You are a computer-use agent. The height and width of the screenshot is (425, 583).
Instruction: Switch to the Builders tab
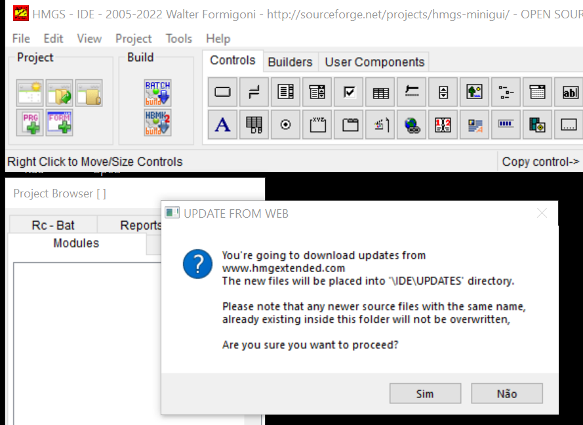pos(290,62)
